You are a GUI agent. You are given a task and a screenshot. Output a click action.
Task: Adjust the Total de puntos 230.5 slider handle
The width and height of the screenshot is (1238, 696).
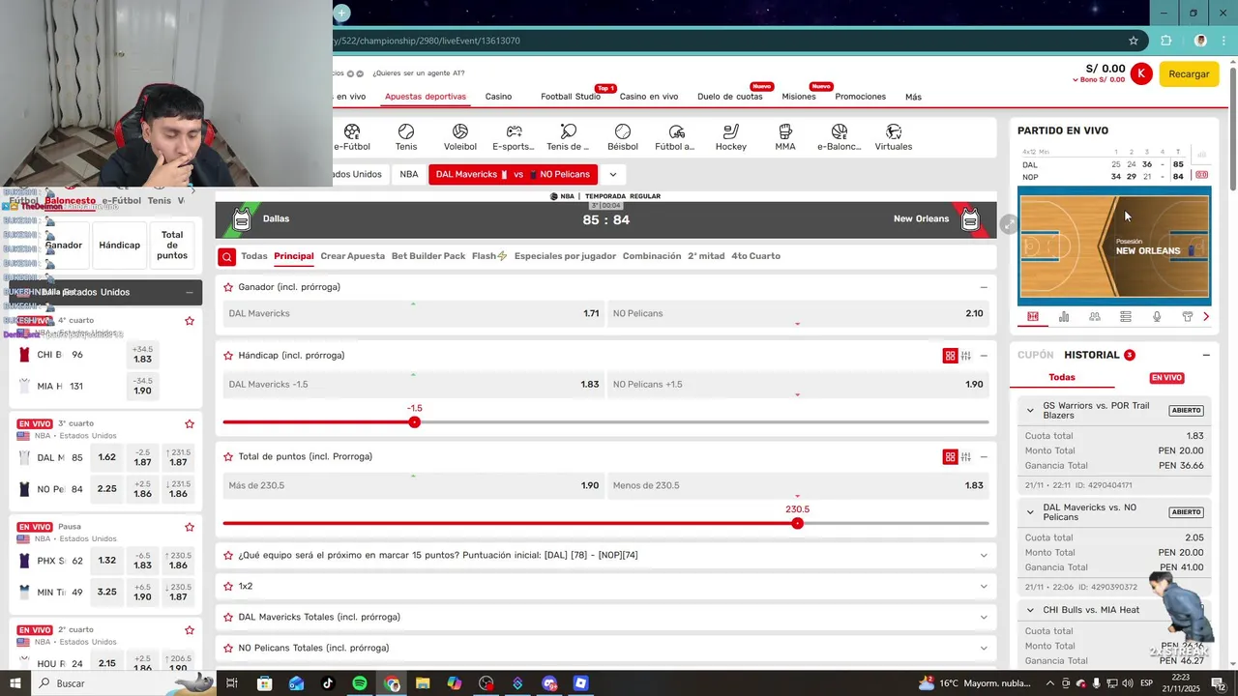point(797,523)
